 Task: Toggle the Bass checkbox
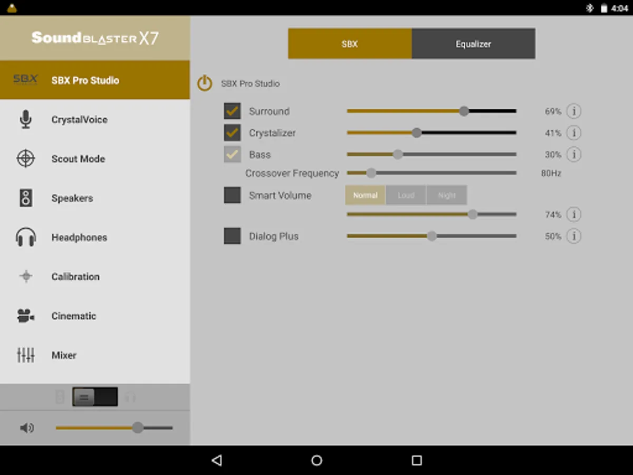[232, 155]
